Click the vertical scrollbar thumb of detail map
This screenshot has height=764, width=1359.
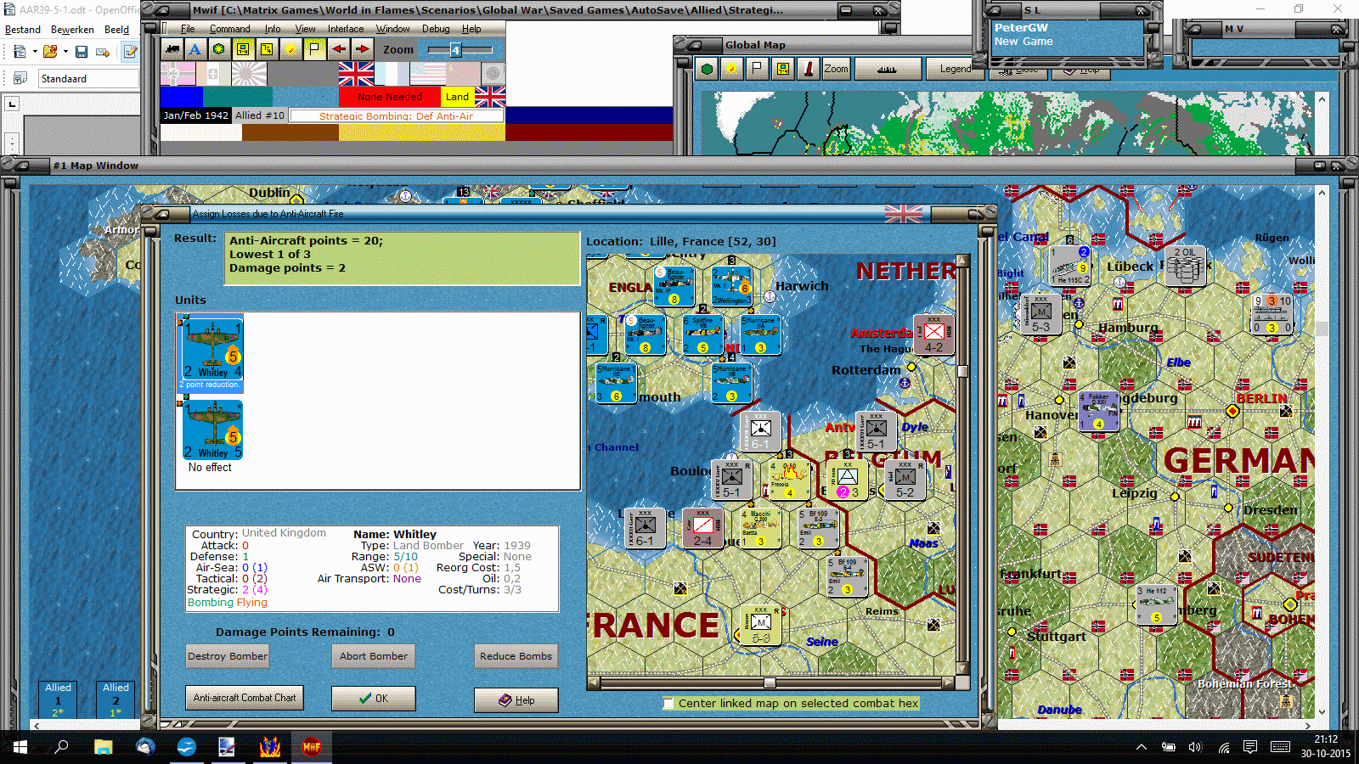click(962, 371)
